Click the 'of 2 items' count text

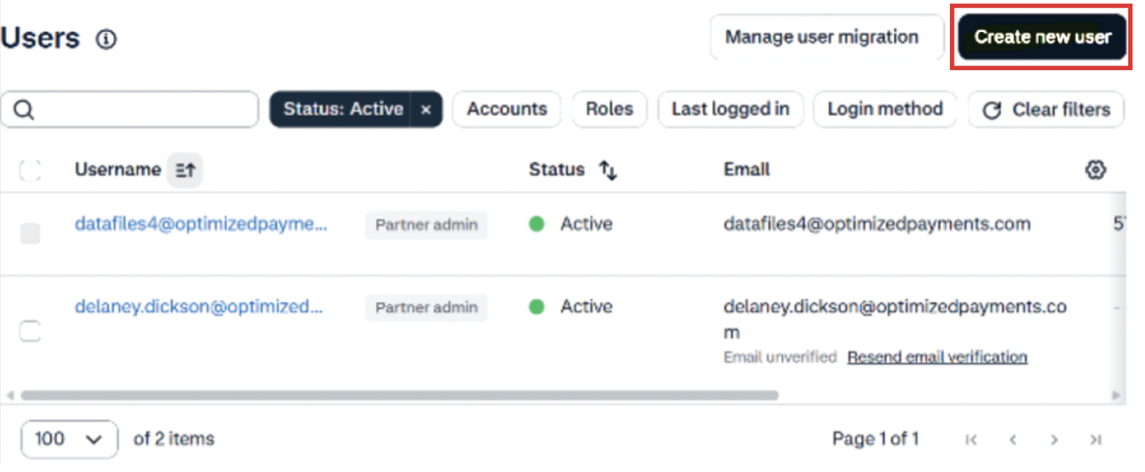coord(174,439)
